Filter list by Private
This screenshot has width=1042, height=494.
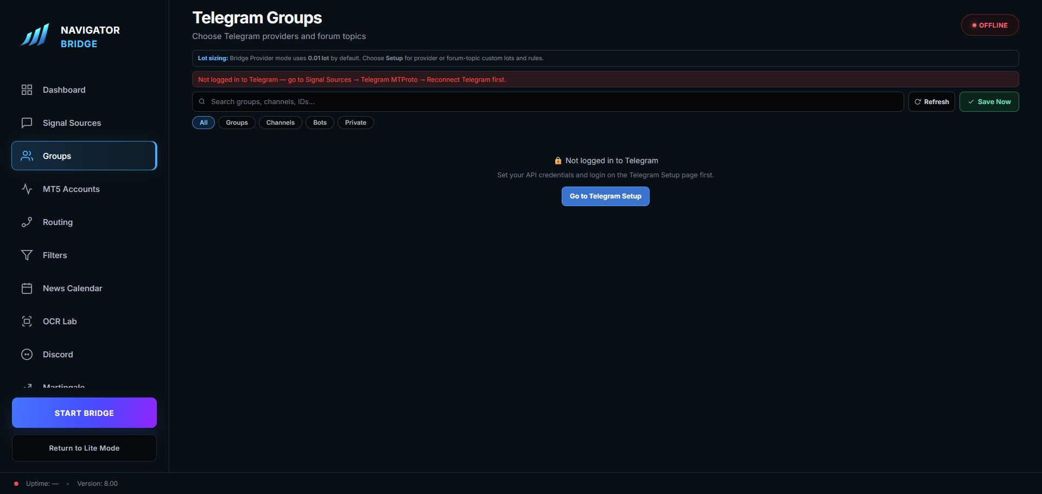click(355, 123)
